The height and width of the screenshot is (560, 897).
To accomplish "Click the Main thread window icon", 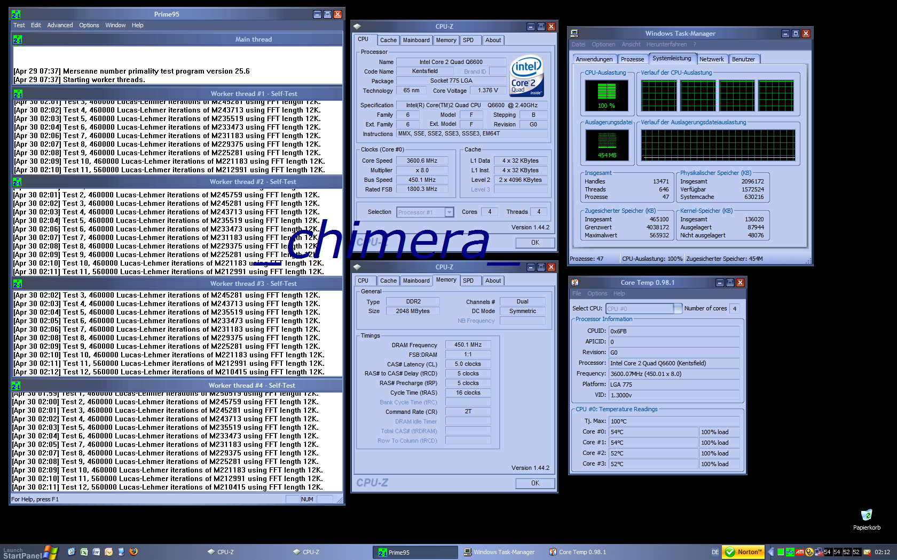I will tap(18, 39).
